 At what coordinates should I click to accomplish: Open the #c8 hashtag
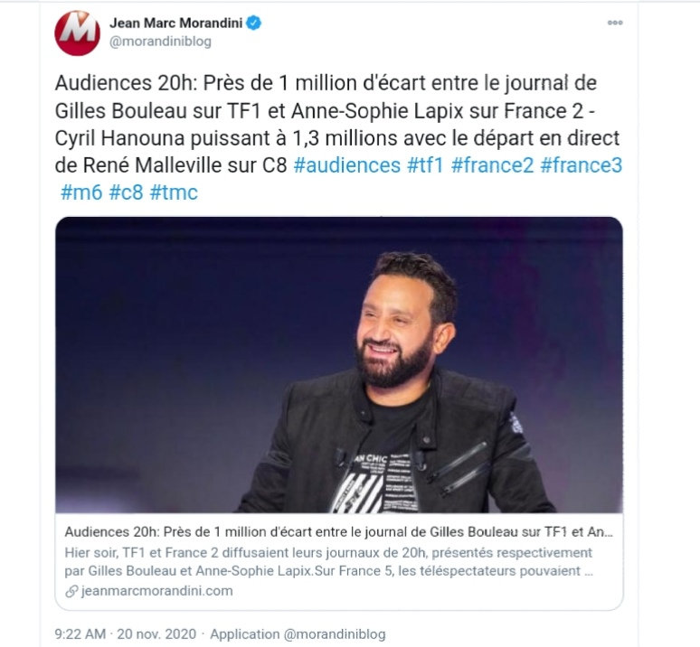click(x=128, y=192)
